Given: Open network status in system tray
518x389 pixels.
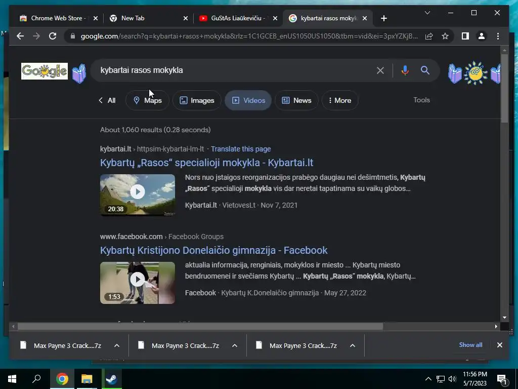Looking at the screenshot, I should tap(441, 379).
